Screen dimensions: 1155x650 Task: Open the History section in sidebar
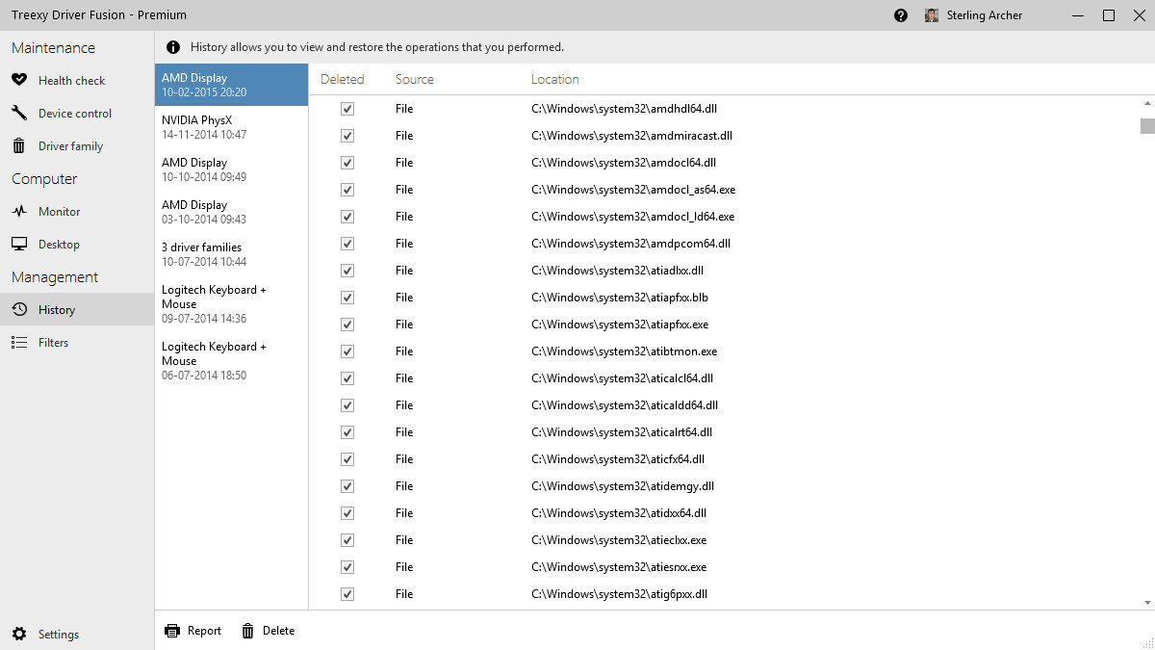77,309
